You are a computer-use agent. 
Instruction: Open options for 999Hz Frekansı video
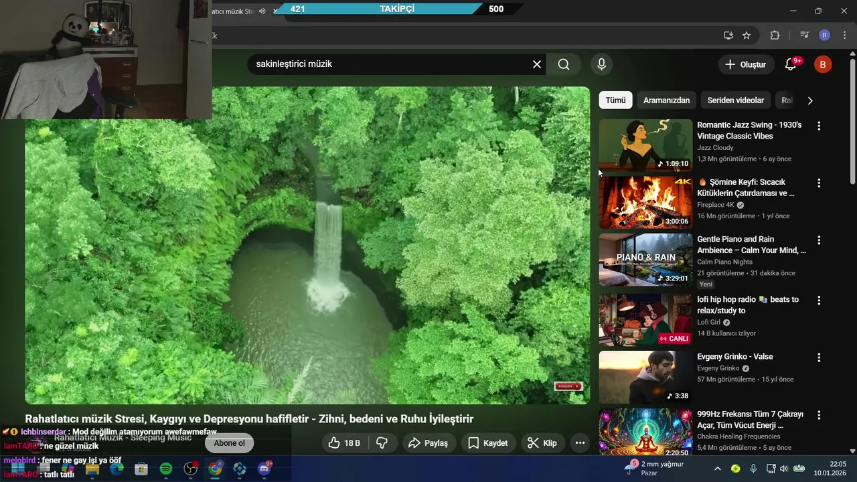click(818, 415)
